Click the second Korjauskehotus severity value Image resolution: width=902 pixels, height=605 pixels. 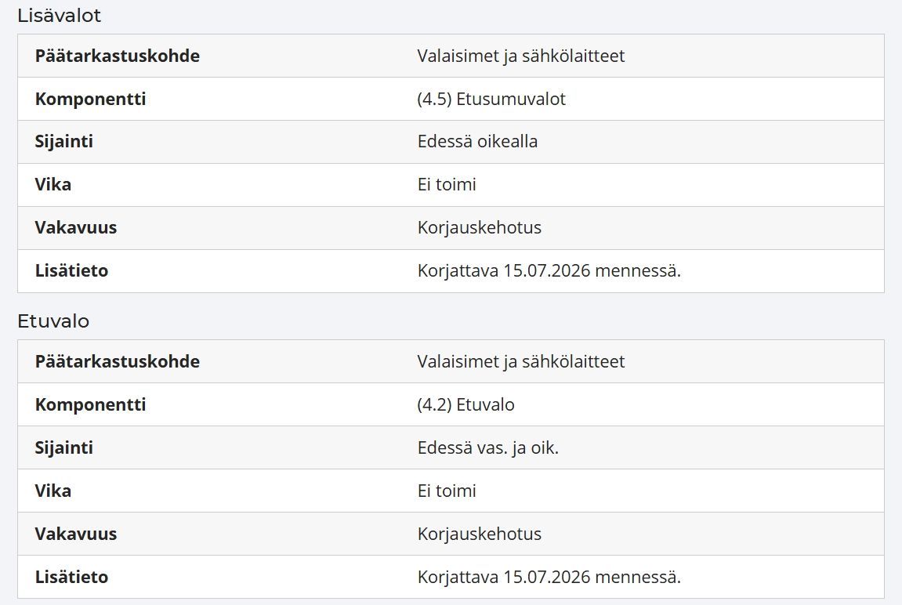pos(479,534)
